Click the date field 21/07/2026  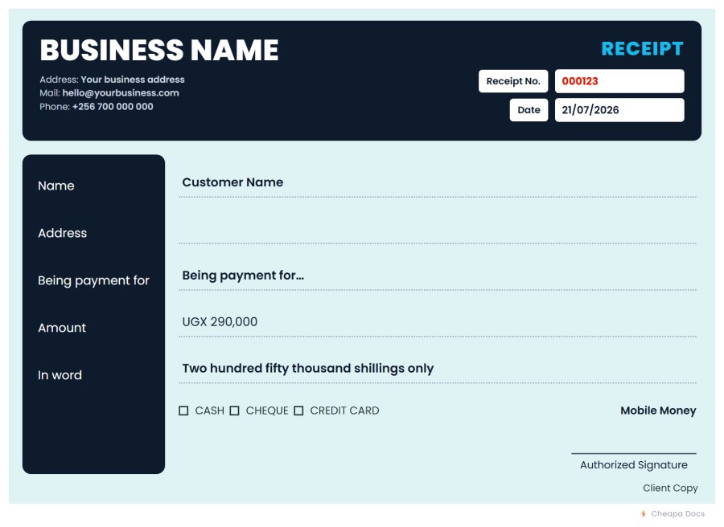[x=619, y=110]
